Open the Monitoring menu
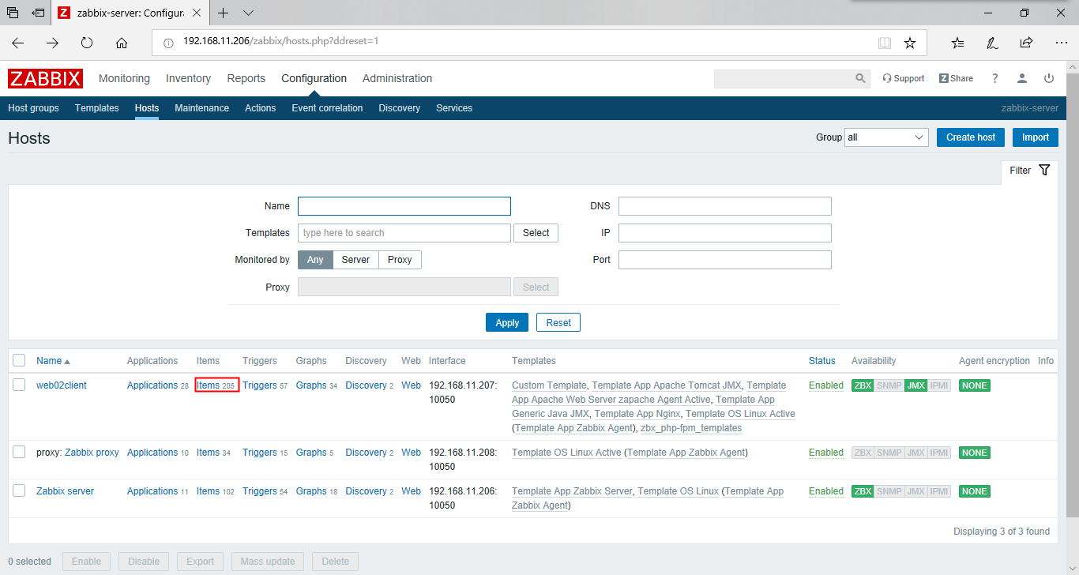 tap(124, 78)
